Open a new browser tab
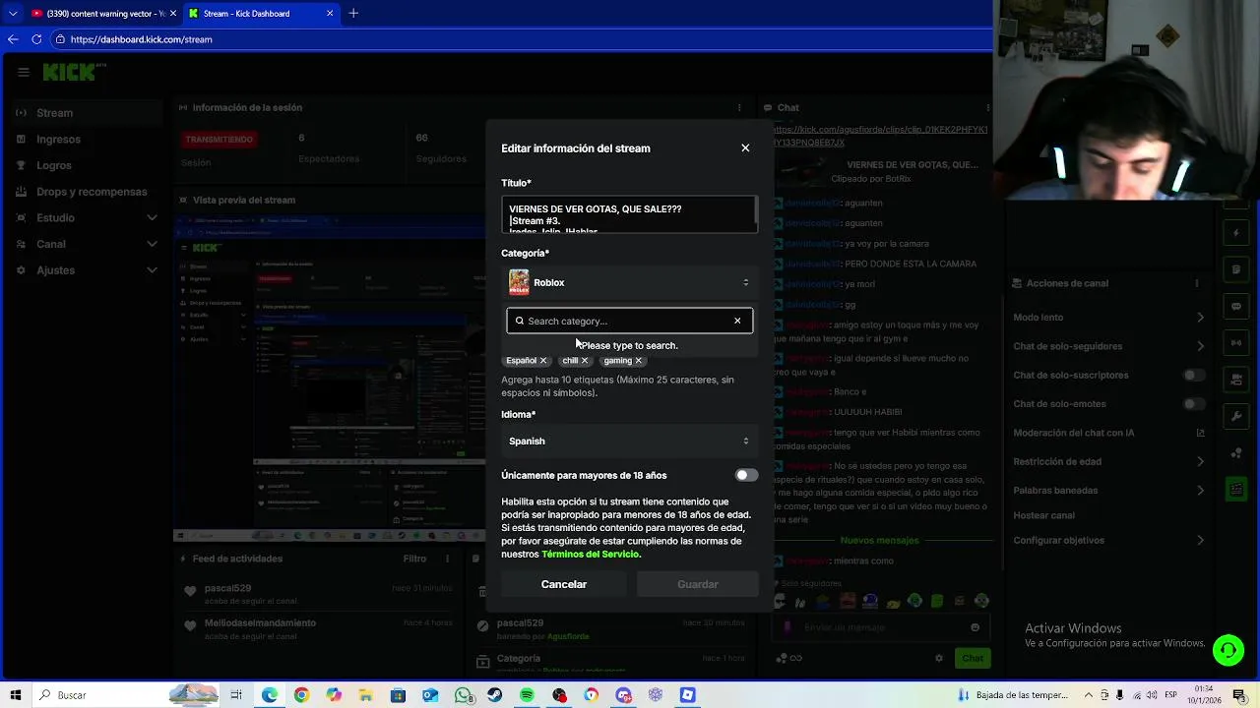 click(353, 13)
